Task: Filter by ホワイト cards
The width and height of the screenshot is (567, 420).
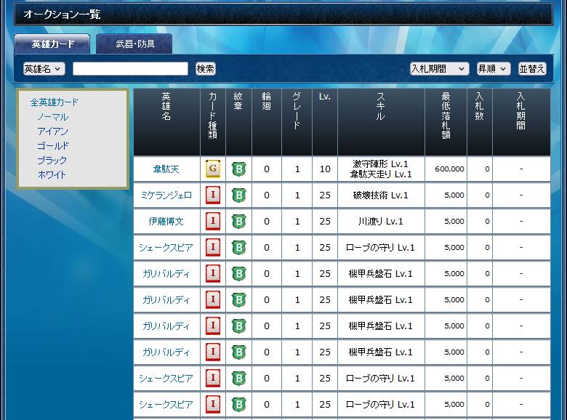Action: pyautogui.click(x=52, y=174)
